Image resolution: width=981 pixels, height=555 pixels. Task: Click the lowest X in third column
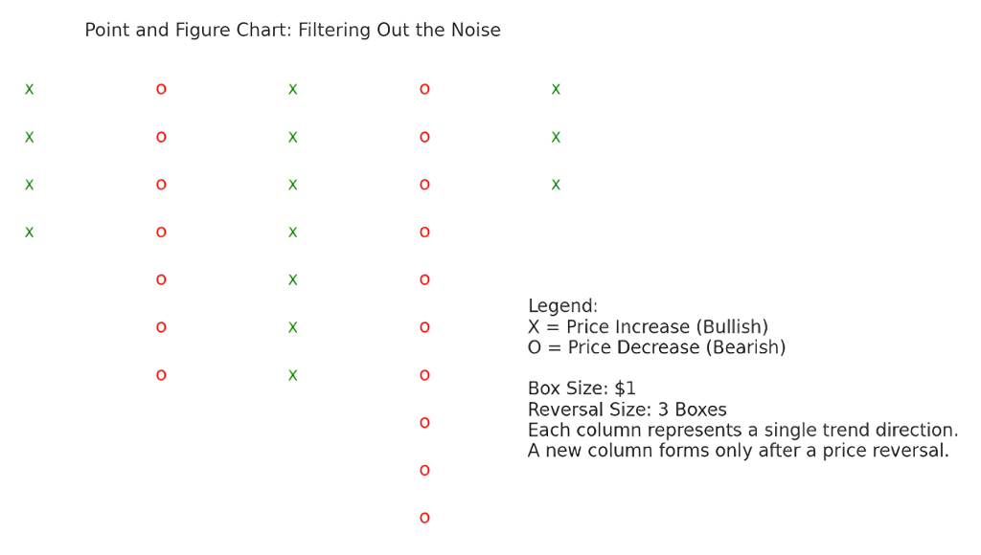click(x=293, y=375)
